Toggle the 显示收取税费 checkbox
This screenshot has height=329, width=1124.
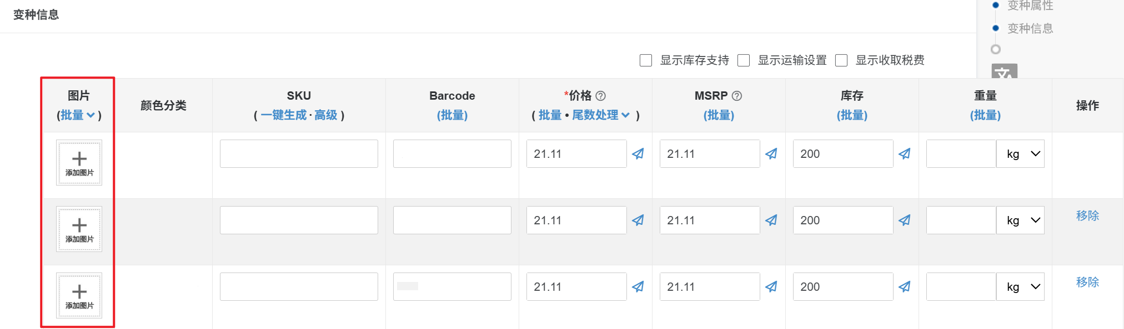tap(841, 60)
